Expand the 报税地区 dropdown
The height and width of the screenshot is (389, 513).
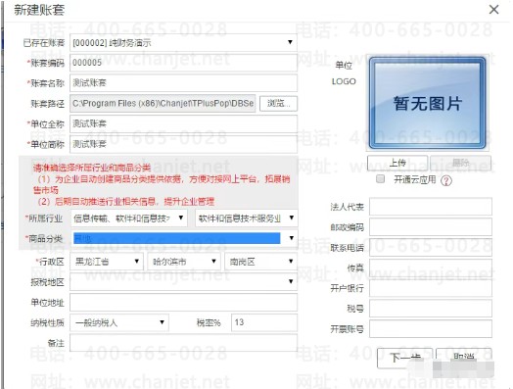pyautogui.click(x=183, y=281)
